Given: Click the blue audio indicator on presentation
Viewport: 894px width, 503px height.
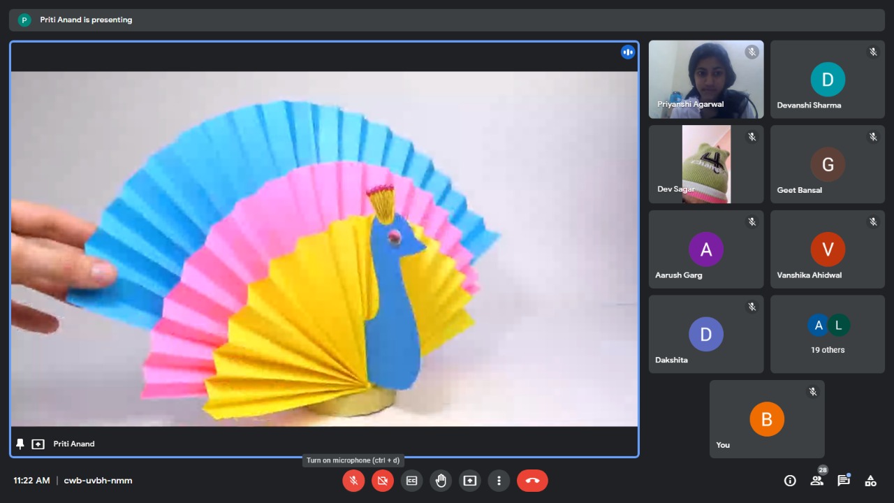Looking at the screenshot, I should pyautogui.click(x=628, y=52).
